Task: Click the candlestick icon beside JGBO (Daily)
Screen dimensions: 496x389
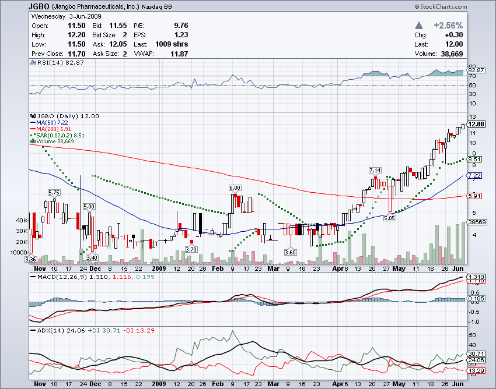Action: [33, 116]
